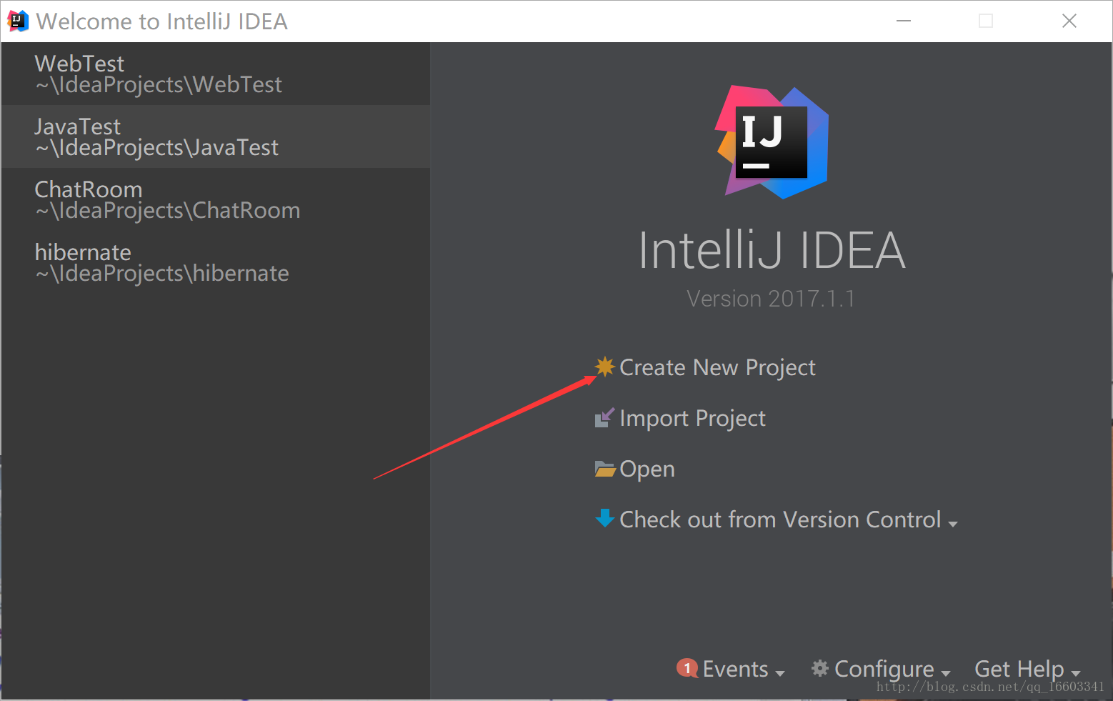This screenshot has width=1113, height=701.
Task: Choose Import Project
Action: [692, 418]
